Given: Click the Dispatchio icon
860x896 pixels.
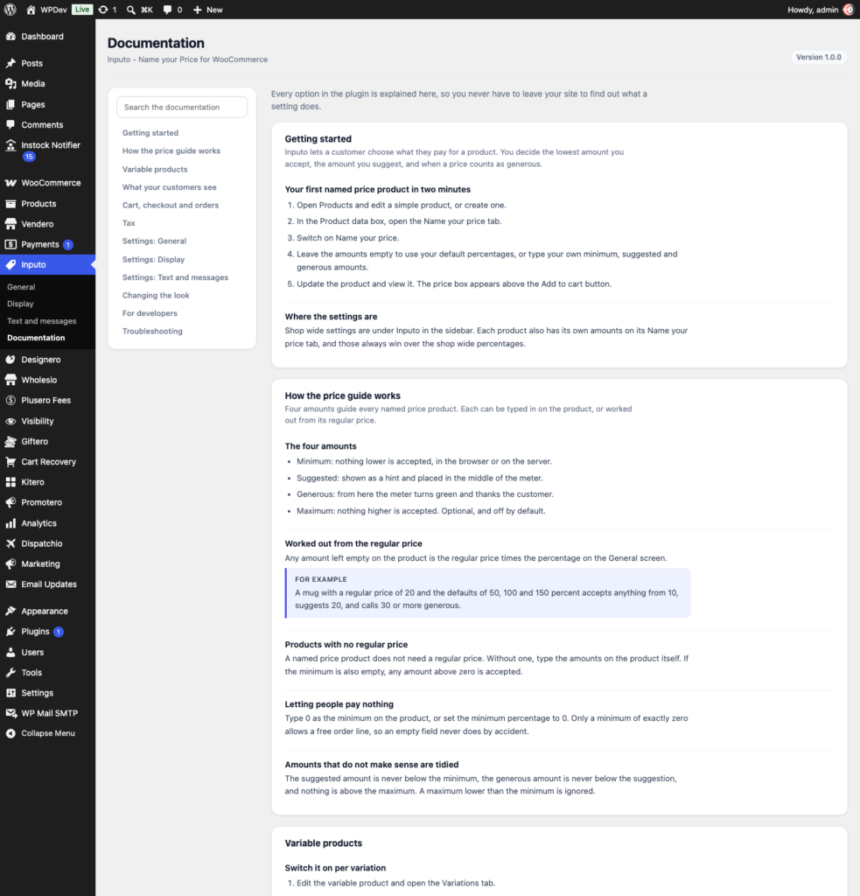Looking at the screenshot, I should click(x=10, y=543).
